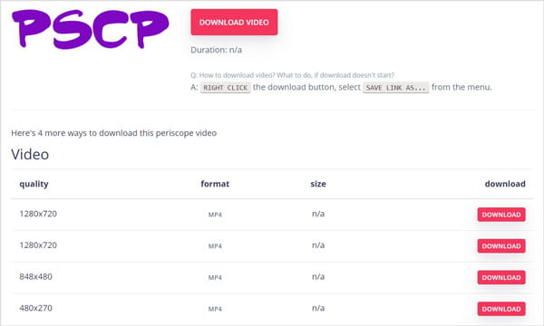Viewport: 544px width, 326px height.
Task: Click the 480x270 quality cell
Action: [35, 308]
